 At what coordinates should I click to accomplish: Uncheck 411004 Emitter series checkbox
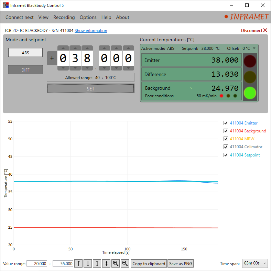coord(226,123)
